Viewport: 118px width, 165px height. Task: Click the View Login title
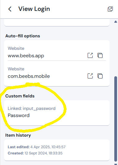point(34,9)
